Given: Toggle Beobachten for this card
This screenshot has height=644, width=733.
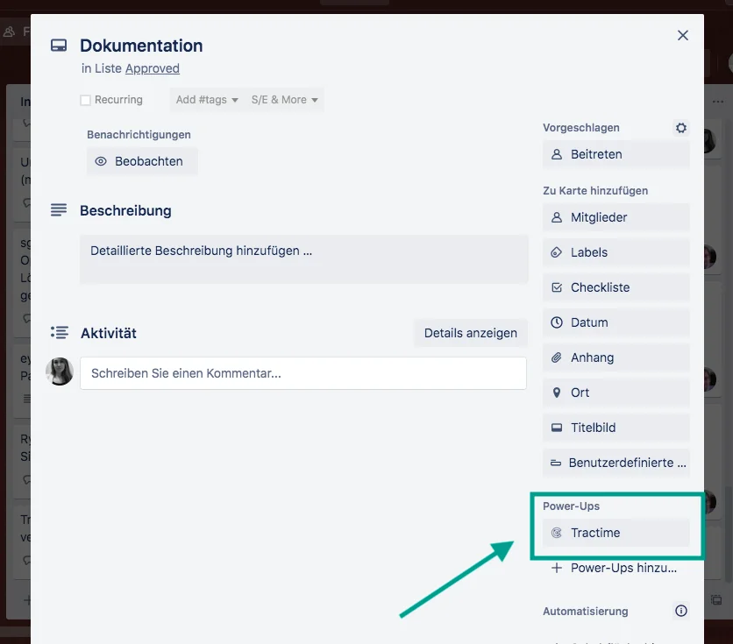Looking at the screenshot, I should point(141,161).
